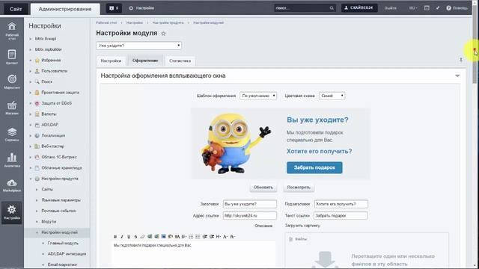This screenshot has width=479, height=269.
Task: Open the Цветовая схема dropdown
Action: (332, 96)
